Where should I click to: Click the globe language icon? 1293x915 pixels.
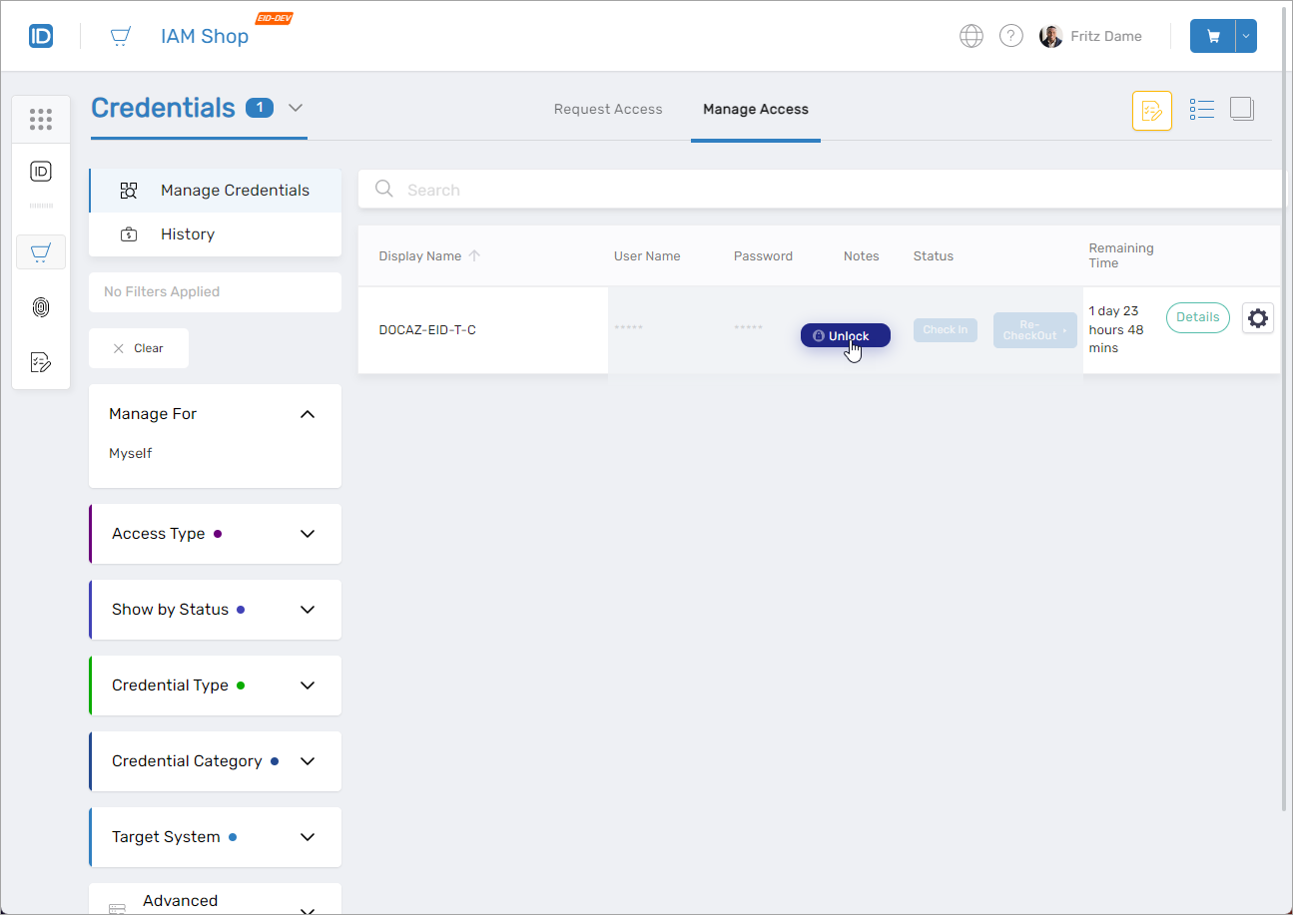point(970,36)
